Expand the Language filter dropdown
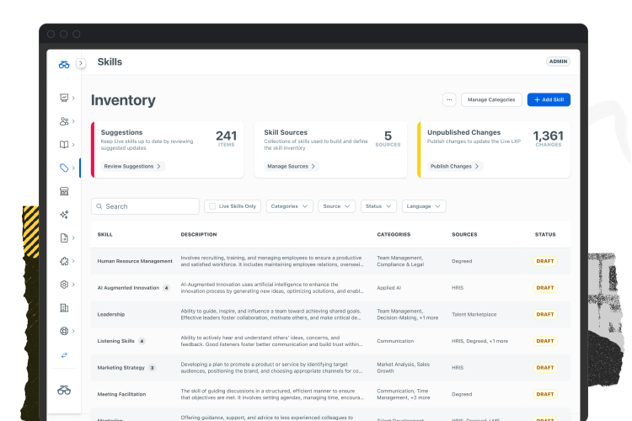 coord(424,206)
